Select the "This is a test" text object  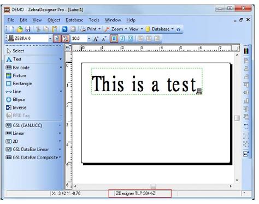tap(147, 81)
